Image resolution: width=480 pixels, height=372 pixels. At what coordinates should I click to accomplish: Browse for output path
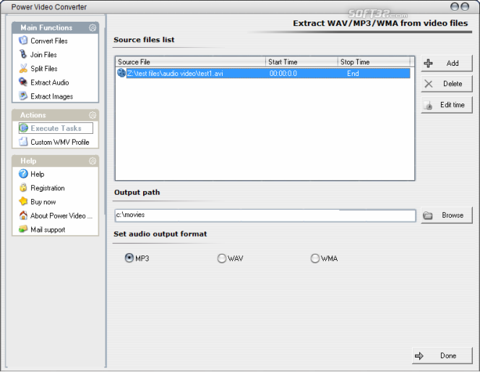447,215
